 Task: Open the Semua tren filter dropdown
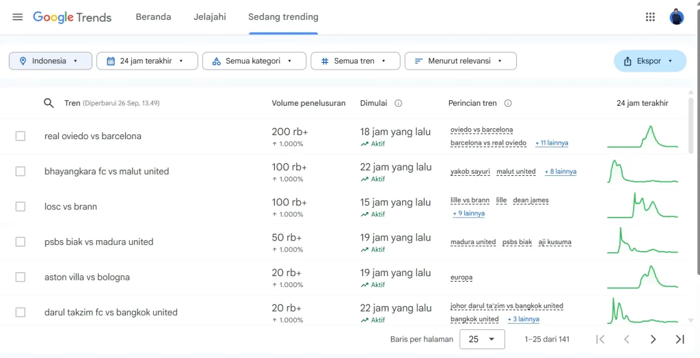click(x=355, y=61)
